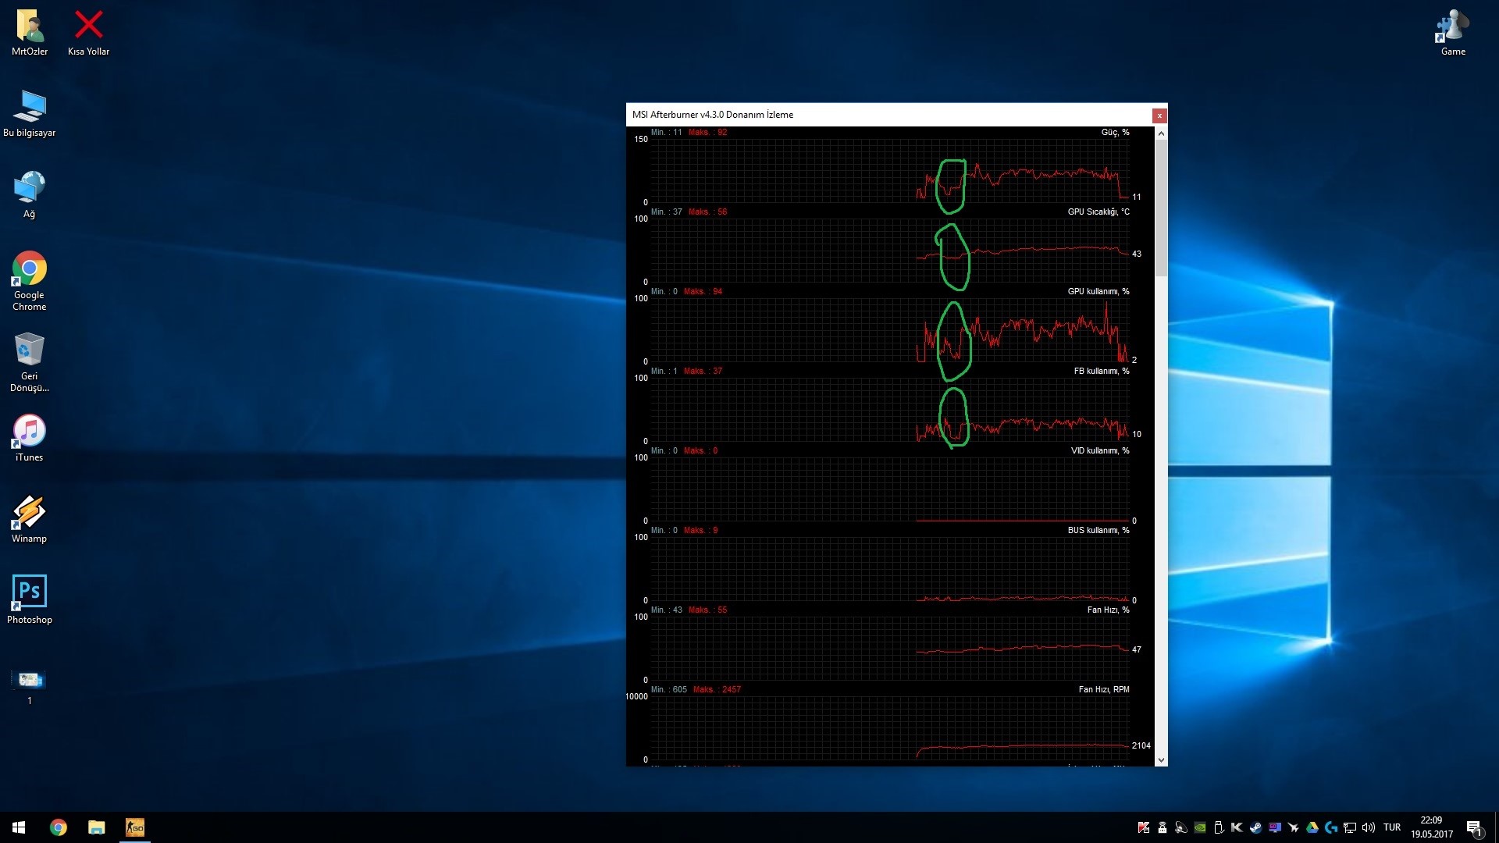
Task: Select the Geri Dönüşüm recycle bin
Action: 30,363
